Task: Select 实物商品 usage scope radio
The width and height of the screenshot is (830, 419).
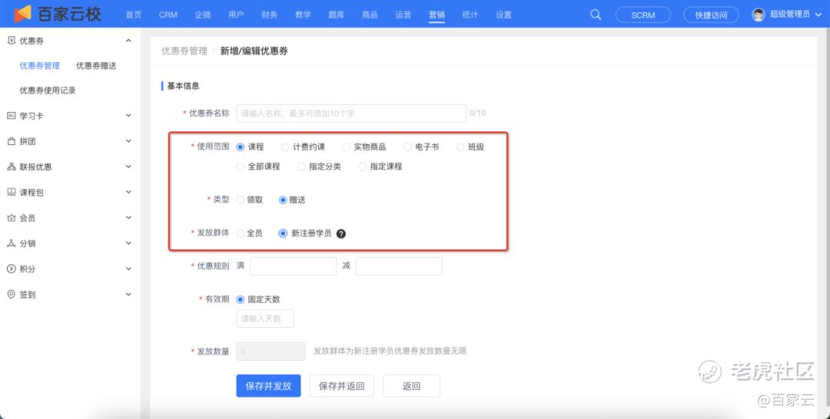Action: point(346,147)
